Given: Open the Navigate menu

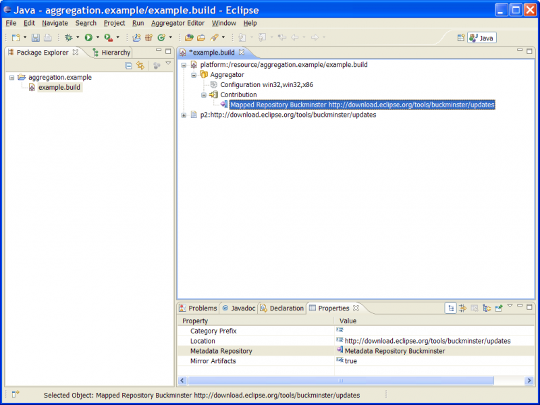Looking at the screenshot, I should click(x=55, y=23).
